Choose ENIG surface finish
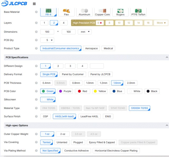The height and width of the screenshot is (157, 169). coord(108,116)
